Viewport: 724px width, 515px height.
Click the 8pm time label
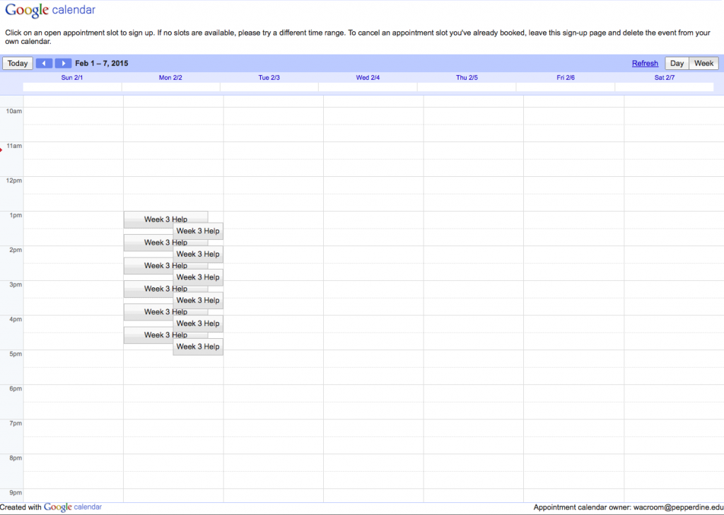[x=16, y=458]
